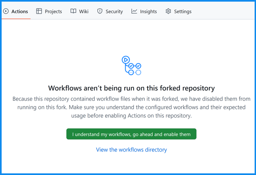This screenshot has height=175, width=256.
Task: Click the paragraph explaining disabled workflows
Action: point(131,107)
